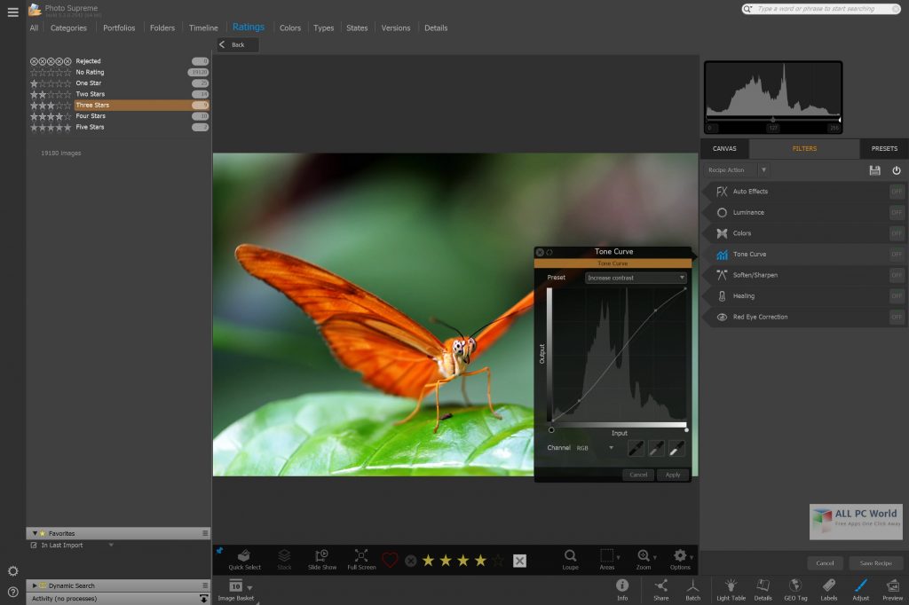Start the Slide Show
The image size is (909, 605).
pyautogui.click(x=322, y=557)
